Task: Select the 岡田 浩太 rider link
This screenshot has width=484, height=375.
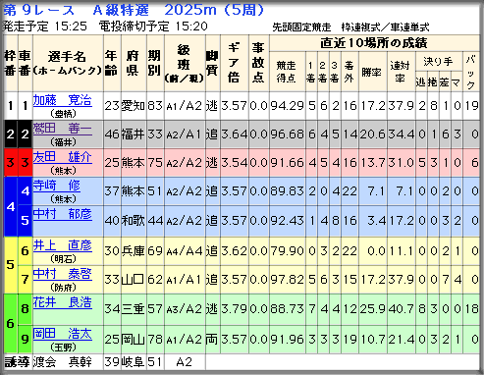Action: 62,334
